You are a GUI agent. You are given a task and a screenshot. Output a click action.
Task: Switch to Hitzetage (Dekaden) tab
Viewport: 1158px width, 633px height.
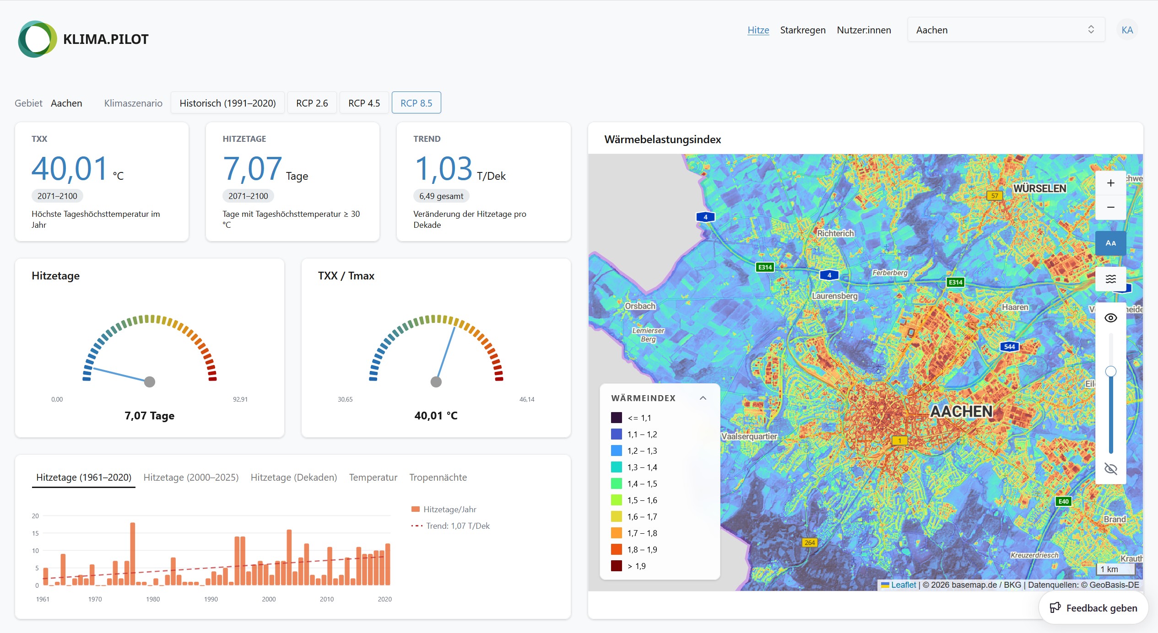294,477
